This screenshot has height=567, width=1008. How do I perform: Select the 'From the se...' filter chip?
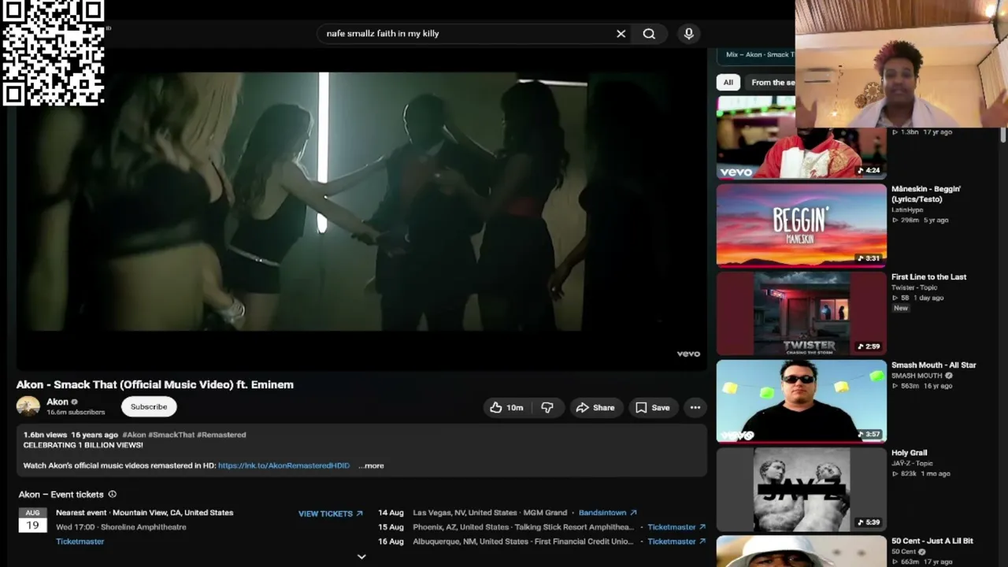(772, 82)
